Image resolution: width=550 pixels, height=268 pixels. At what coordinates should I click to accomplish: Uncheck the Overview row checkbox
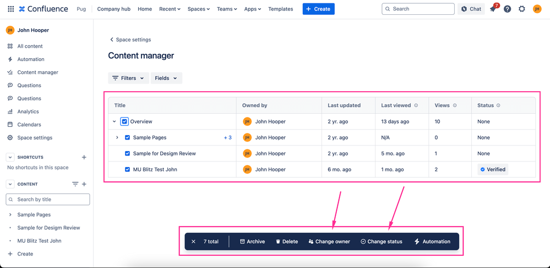(x=124, y=122)
